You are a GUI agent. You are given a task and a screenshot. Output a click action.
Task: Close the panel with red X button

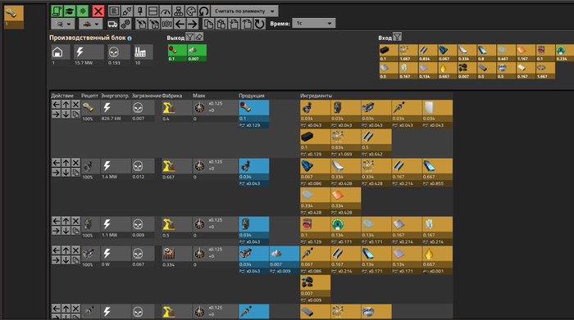pos(98,11)
